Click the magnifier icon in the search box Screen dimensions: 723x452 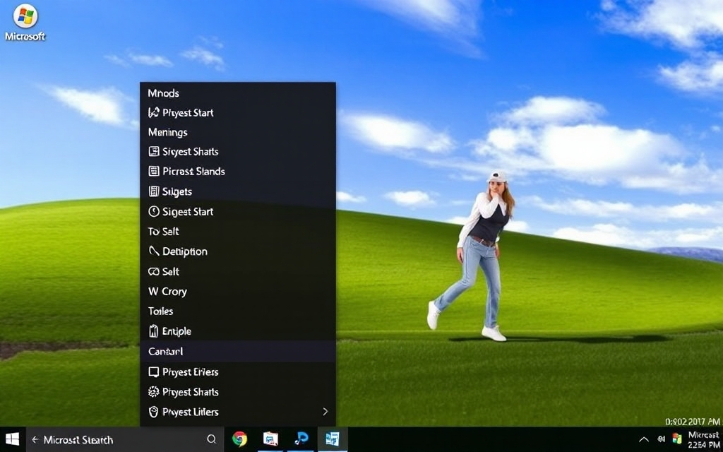(x=211, y=439)
